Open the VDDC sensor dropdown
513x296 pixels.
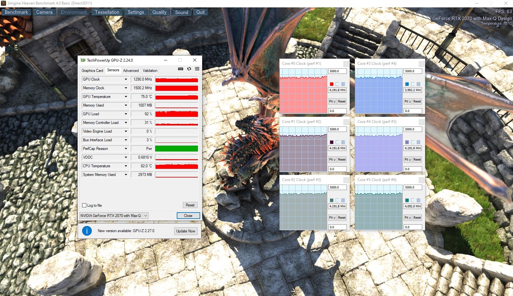point(126,157)
